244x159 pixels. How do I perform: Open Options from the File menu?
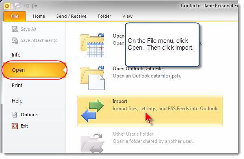click(x=29, y=115)
